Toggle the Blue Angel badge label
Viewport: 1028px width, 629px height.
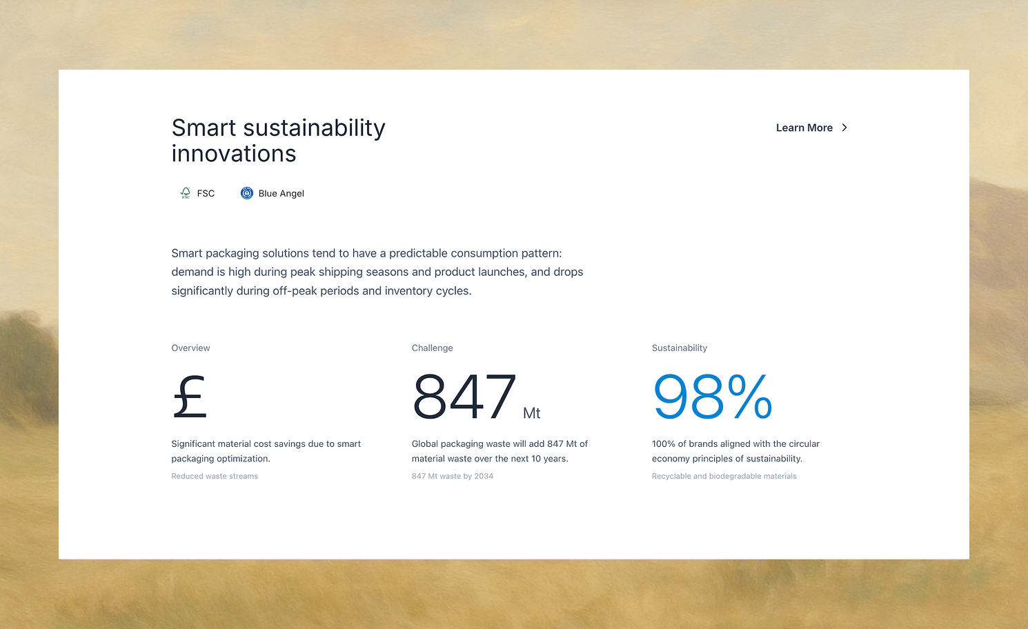[281, 193]
